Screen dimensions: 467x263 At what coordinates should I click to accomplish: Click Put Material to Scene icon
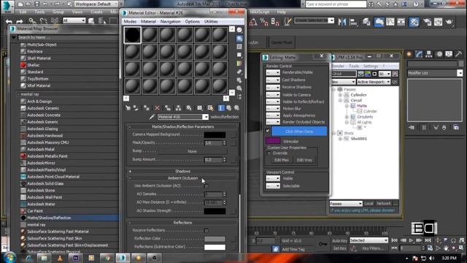[136, 108]
